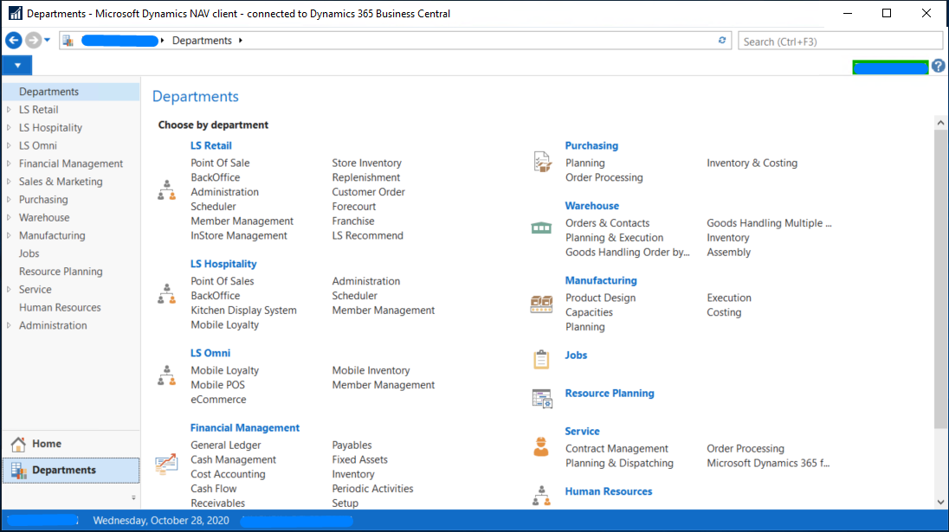Open Replenishment under LS Retail
The height and width of the screenshot is (532, 949).
point(365,177)
